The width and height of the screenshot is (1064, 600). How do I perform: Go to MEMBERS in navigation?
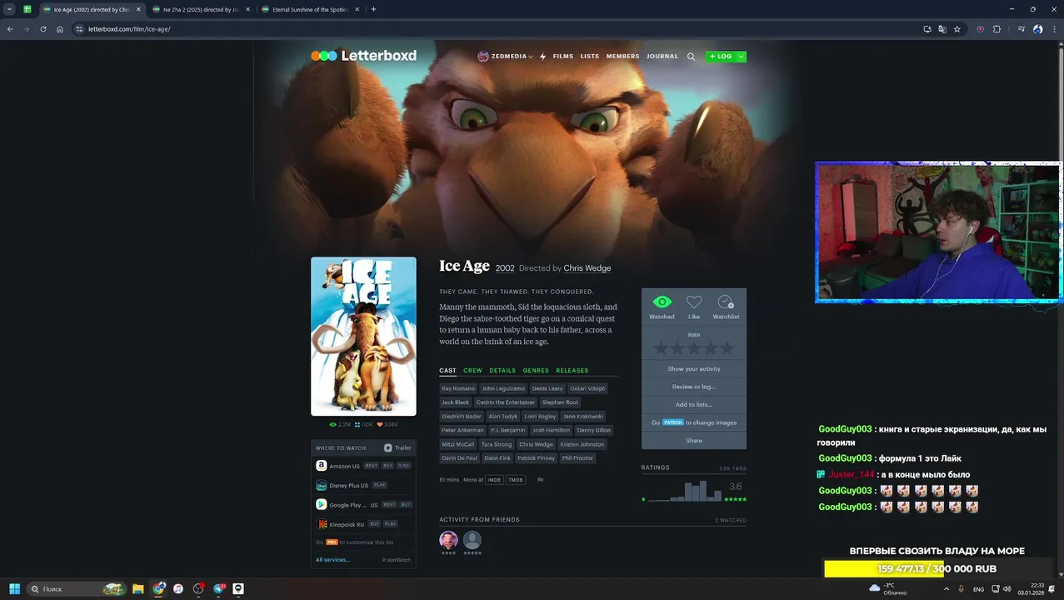pos(622,57)
